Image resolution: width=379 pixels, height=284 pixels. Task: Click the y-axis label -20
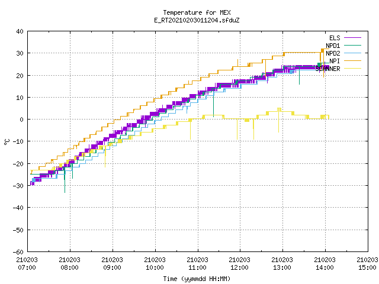pos(18,164)
